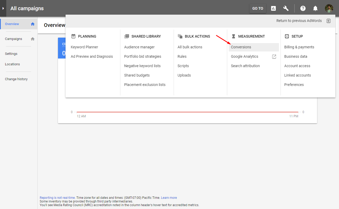Click the Reporting is not real-time link
The image size is (339, 209).
pos(57,198)
